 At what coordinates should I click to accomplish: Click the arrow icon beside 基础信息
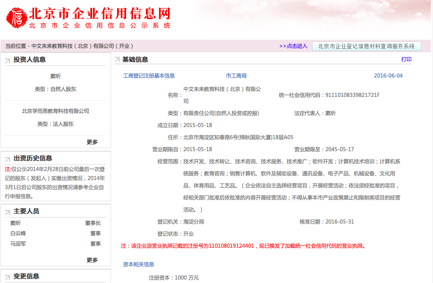point(117,60)
